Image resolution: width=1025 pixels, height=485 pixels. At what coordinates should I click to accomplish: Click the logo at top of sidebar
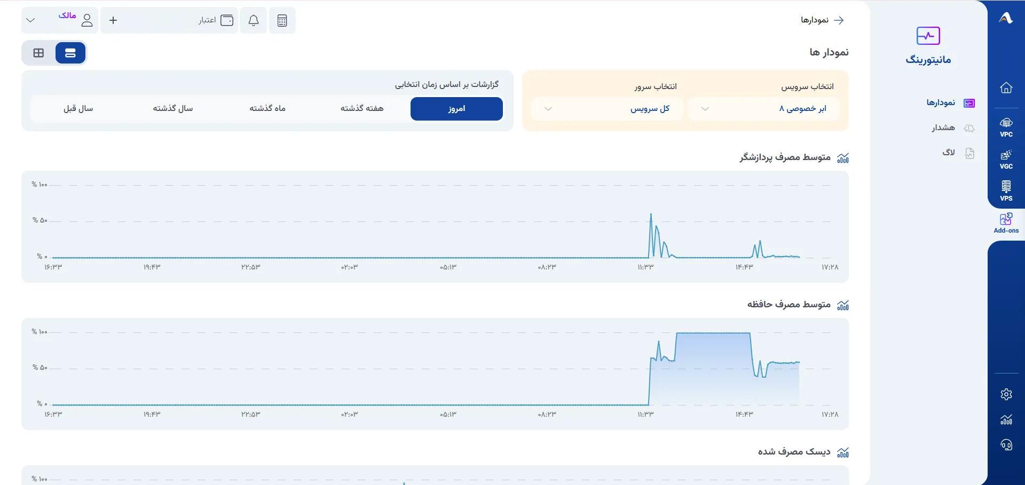(x=1006, y=18)
